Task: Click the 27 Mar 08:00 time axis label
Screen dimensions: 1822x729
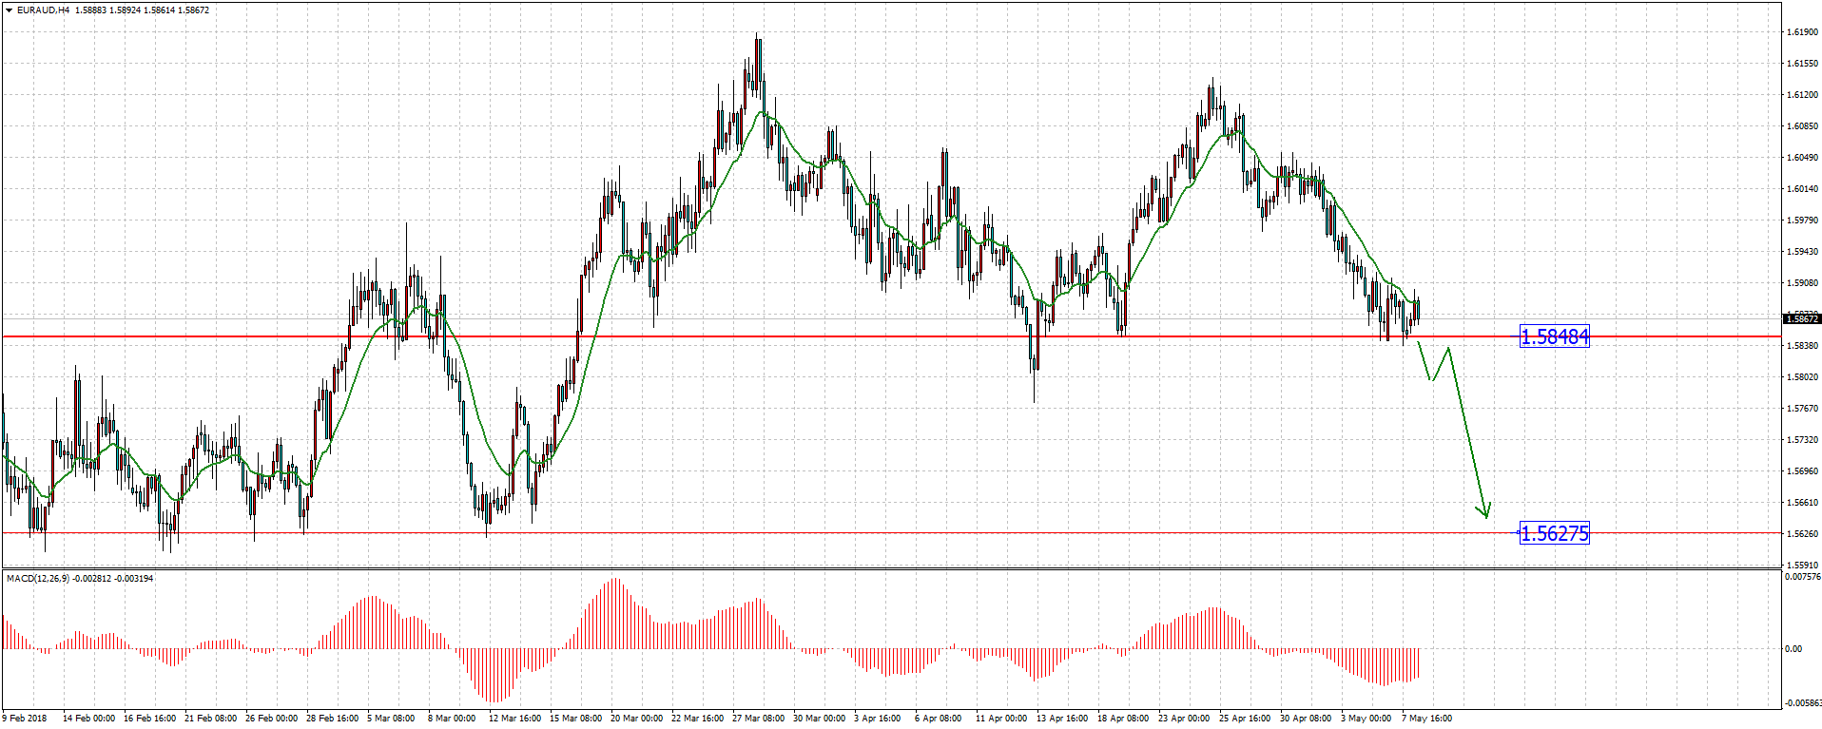Action: click(758, 719)
